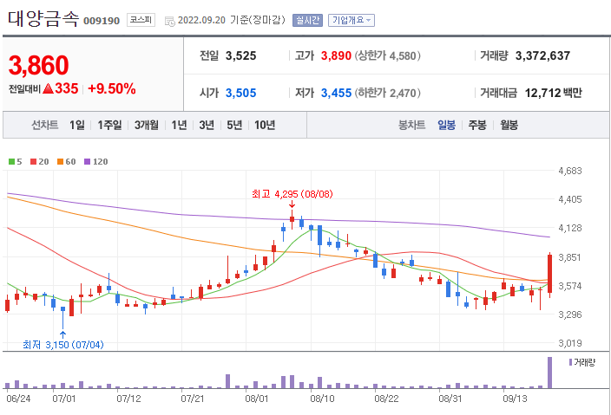
Task: Select the 10년 line chart tab
Action: point(265,126)
